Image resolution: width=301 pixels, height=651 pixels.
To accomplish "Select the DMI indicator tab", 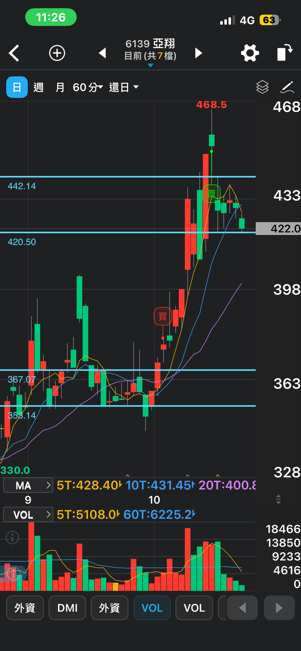I will coord(67,608).
